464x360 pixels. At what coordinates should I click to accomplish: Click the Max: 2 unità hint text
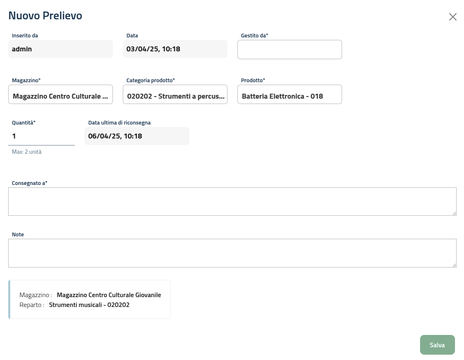[27, 152]
